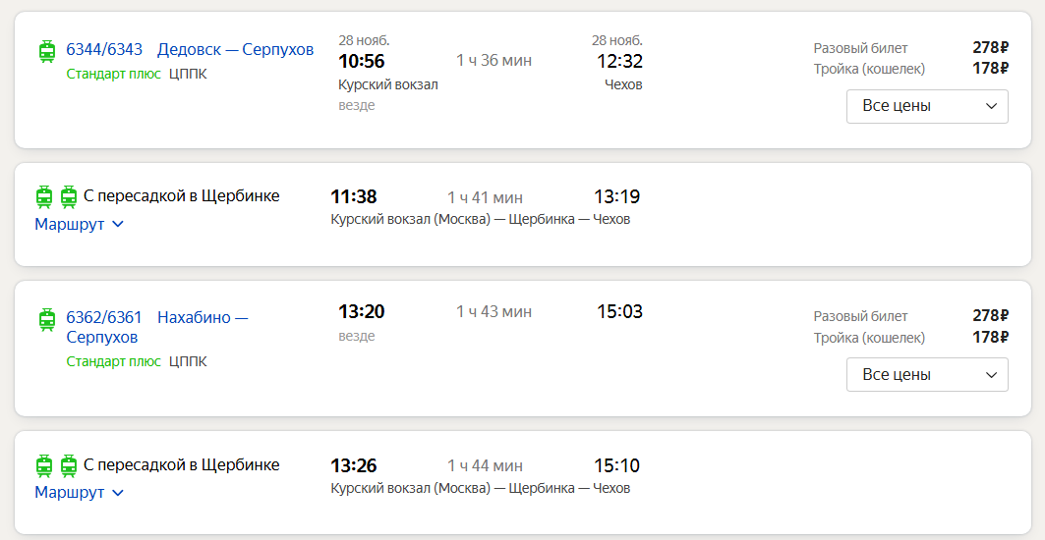Screen dimensions: 1045x540
Task: Open train number 6344/6343 link
Action: (x=104, y=49)
